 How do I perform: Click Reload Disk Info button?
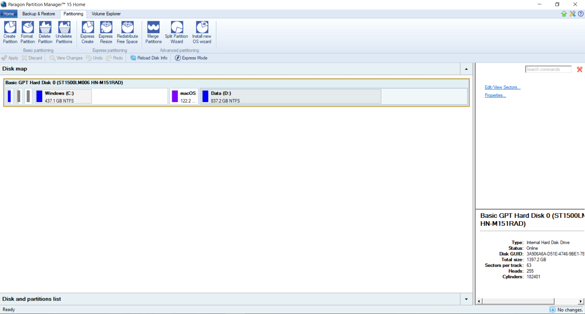click(149, 58)
